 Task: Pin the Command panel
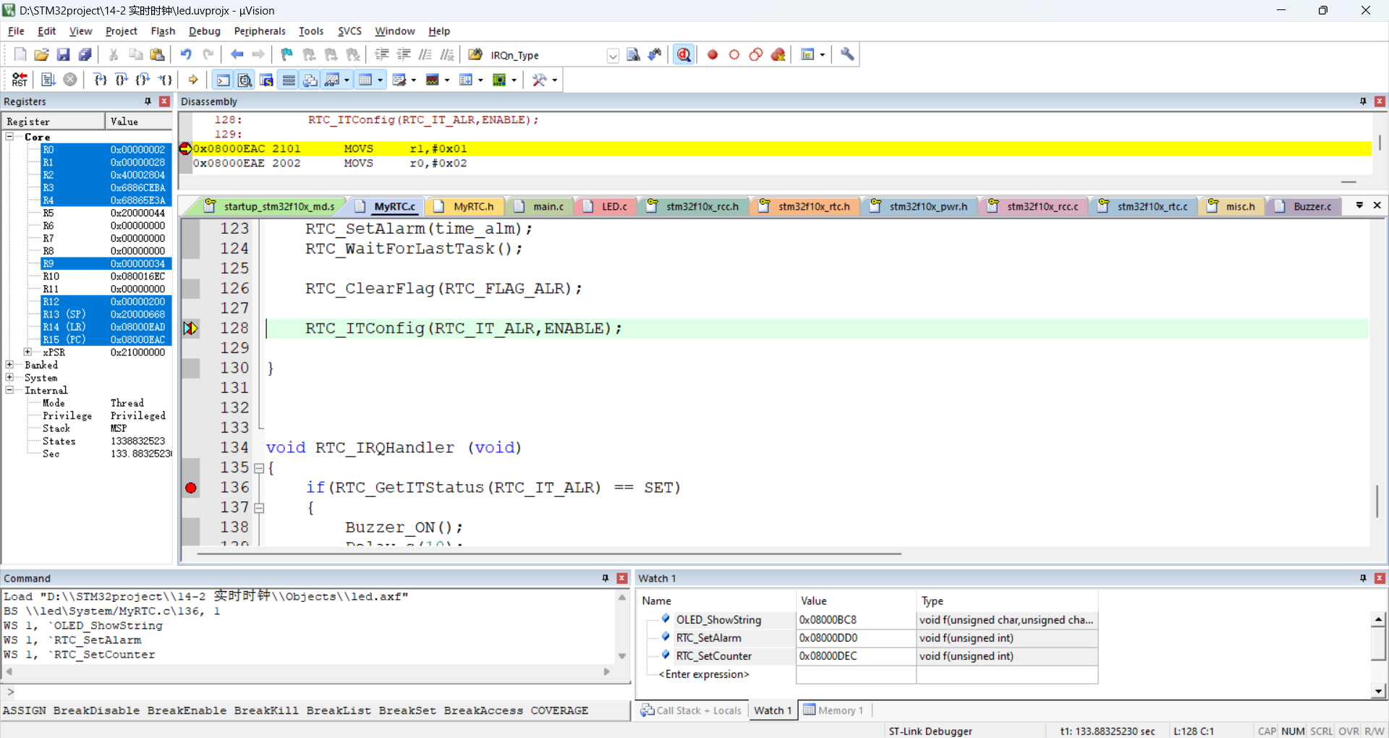606,578
